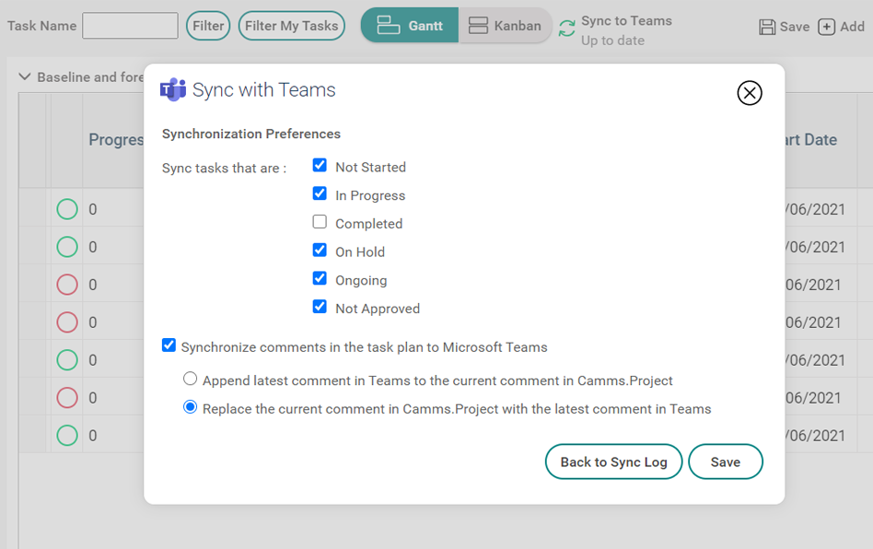Click the Filter My Tasks button
The height and width of the screenshot is (549, 873).
coord(292,26)
